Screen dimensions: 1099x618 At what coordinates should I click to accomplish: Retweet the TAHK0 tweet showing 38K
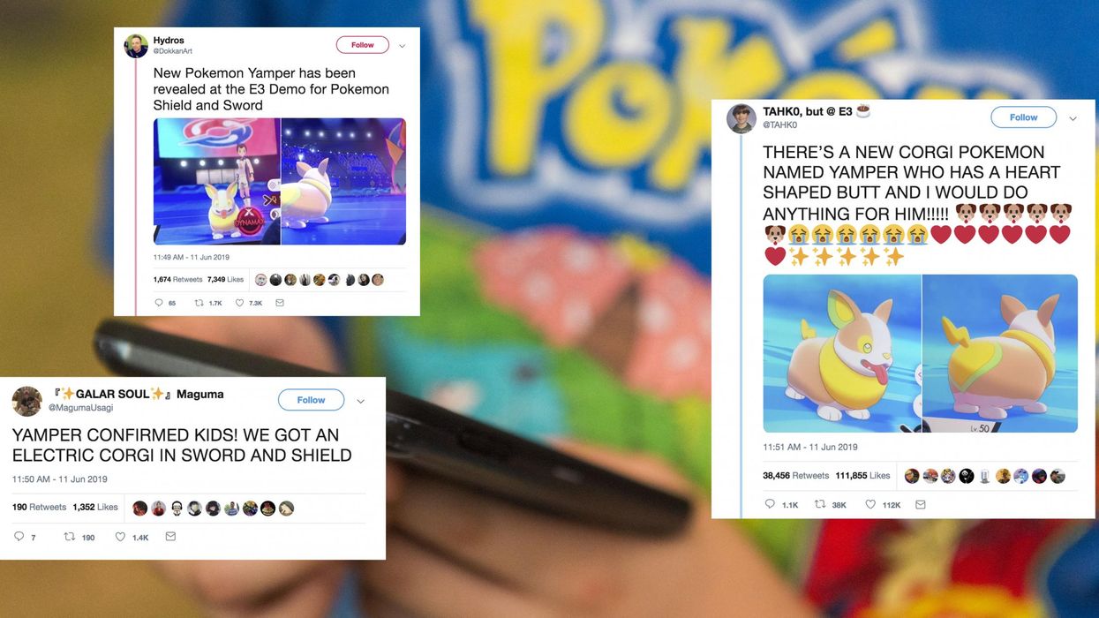tap(820, 504)
